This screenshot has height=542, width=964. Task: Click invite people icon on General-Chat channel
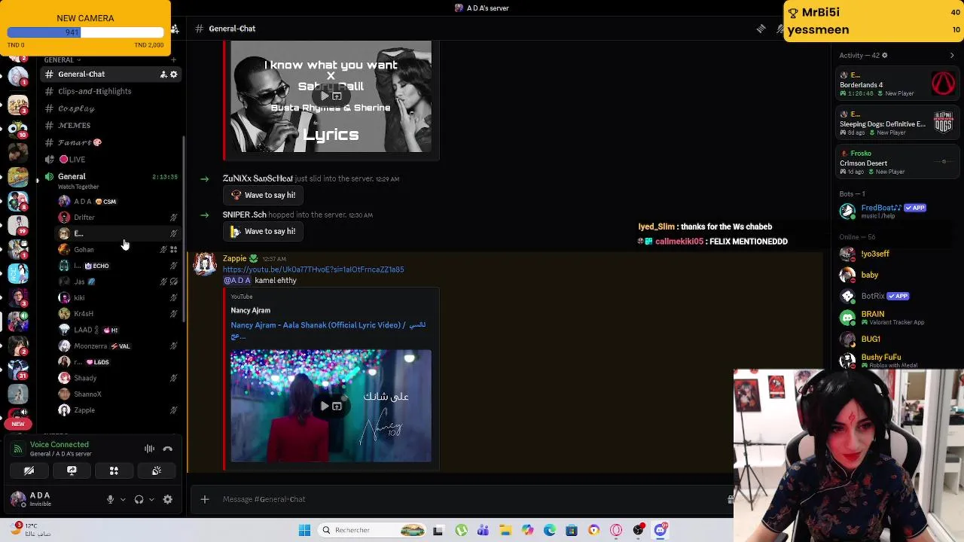coord(163,75)
